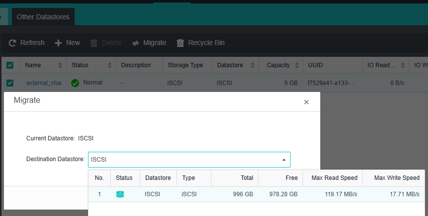This screenshot has width=428, height=216.
Task: Close the Migrate dialog
Action: tap(306, 102)
